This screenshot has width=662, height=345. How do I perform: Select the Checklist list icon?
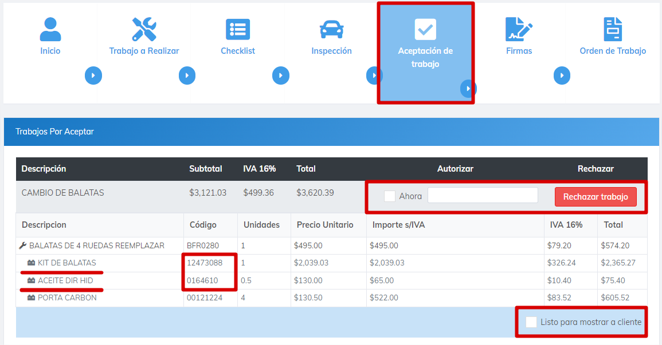(238, 29)
